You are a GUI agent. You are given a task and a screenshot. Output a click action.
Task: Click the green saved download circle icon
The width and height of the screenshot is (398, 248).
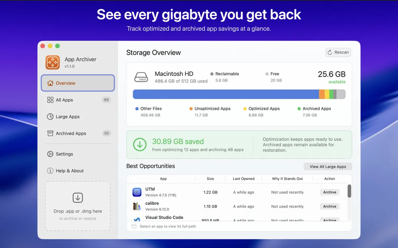[139, 145]
